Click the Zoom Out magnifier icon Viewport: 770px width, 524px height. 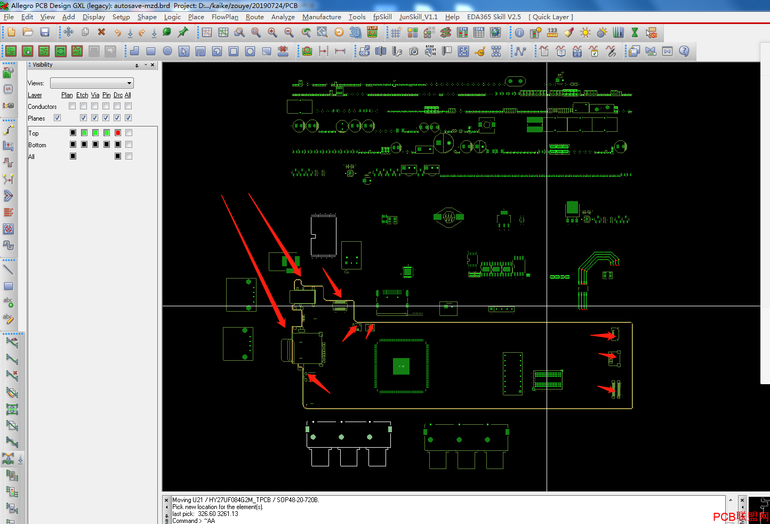click(x=289, y=33)
